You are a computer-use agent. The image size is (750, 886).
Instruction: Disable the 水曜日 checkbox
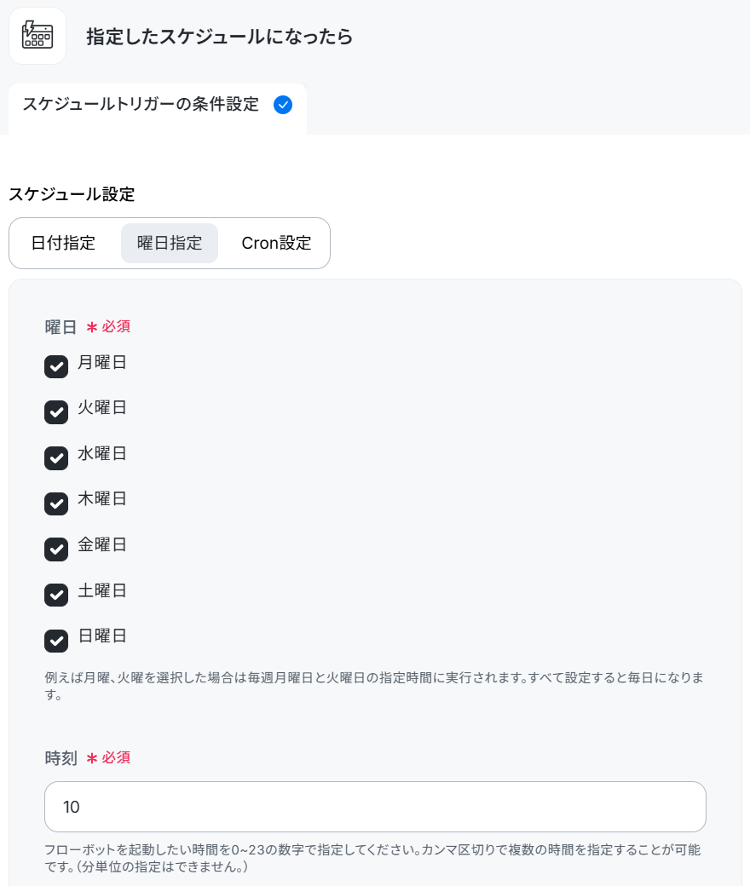pyautogui.click(x=56, y=457)
